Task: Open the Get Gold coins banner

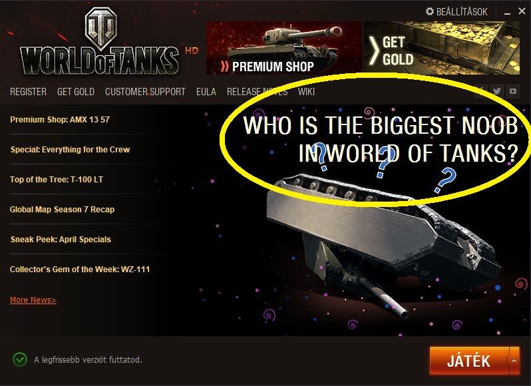Action: click(442, 48)
